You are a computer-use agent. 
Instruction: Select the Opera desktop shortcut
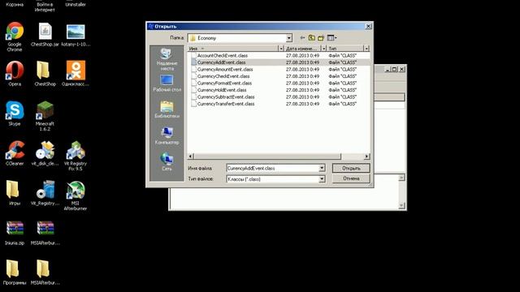15,74
